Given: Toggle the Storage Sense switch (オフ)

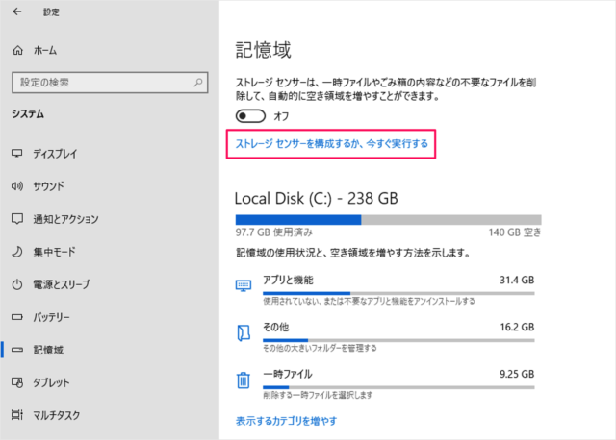Looking at the screenshot, I should [250, 116].
